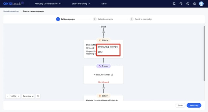Open customer support headset icon
The image size is (208, 112).
pyautogui.click(x=181, y=4)
